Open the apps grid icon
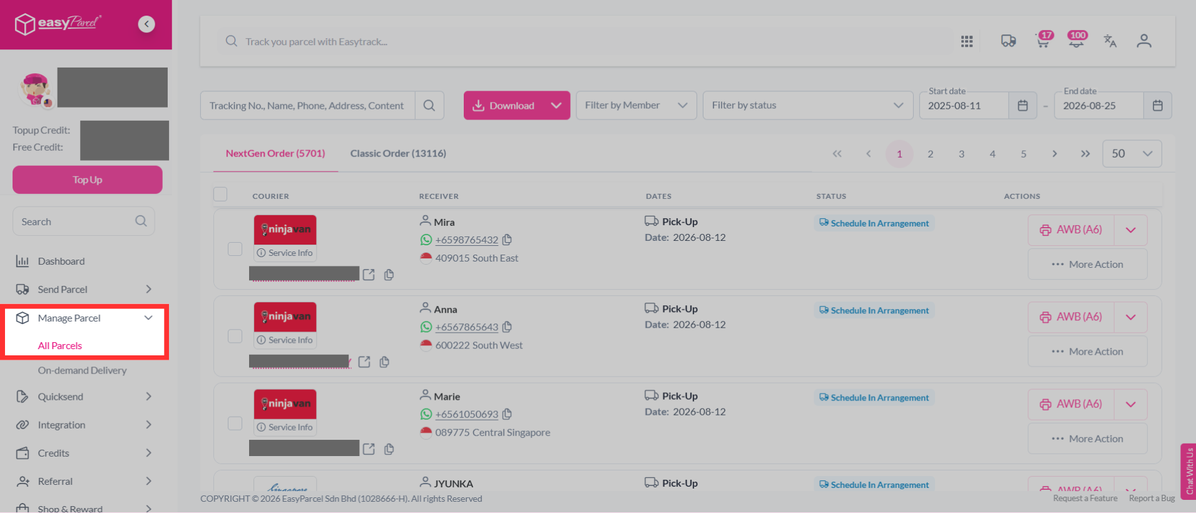Viewport: 1196px width, 513px height. [x=967, y=41]
